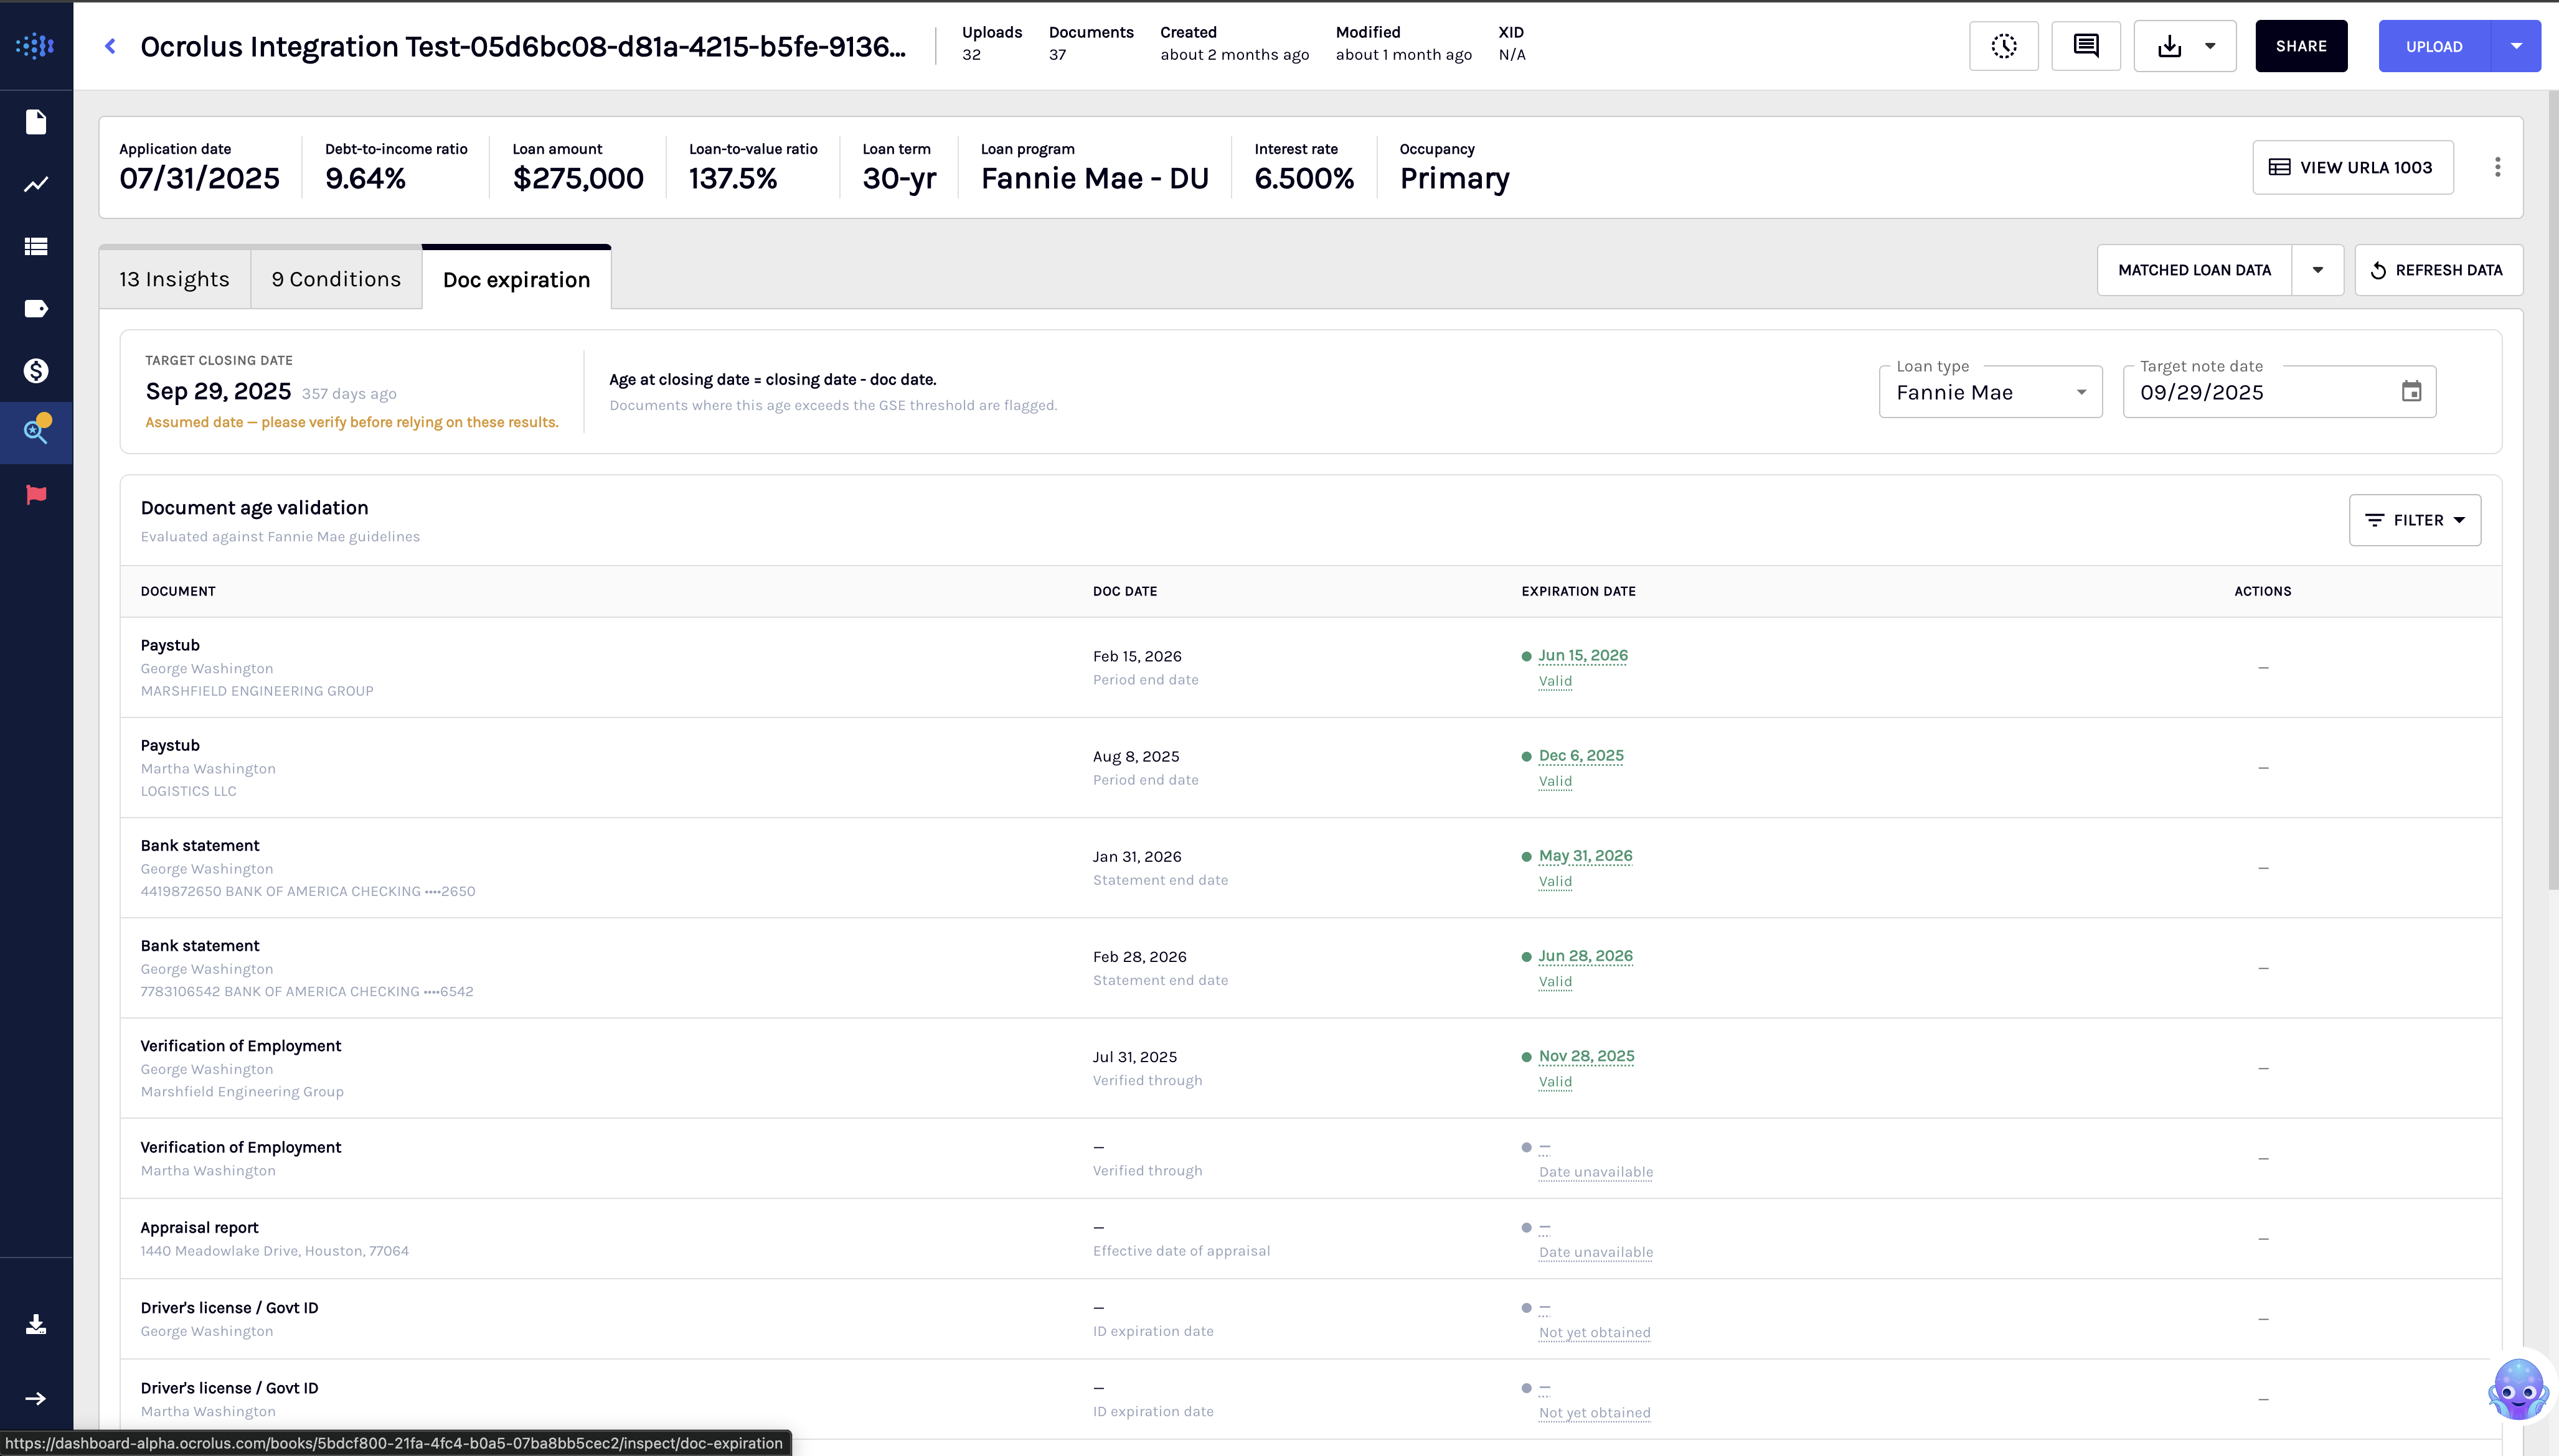Open the FILTER dropdown

(x=2414, y=520)
